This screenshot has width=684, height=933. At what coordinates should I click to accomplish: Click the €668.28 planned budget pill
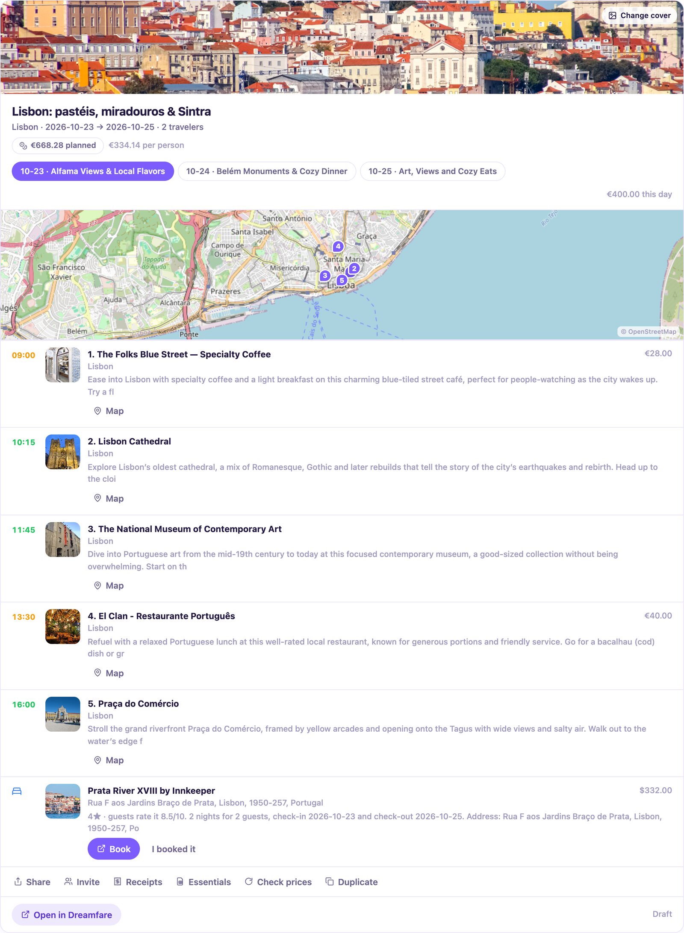coord(58,145)
